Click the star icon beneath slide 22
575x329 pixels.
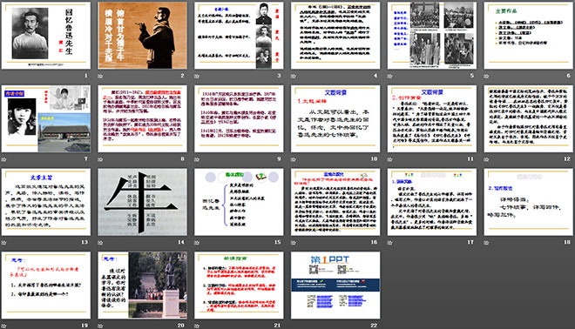pyautogui.click(x=293, y=326)
